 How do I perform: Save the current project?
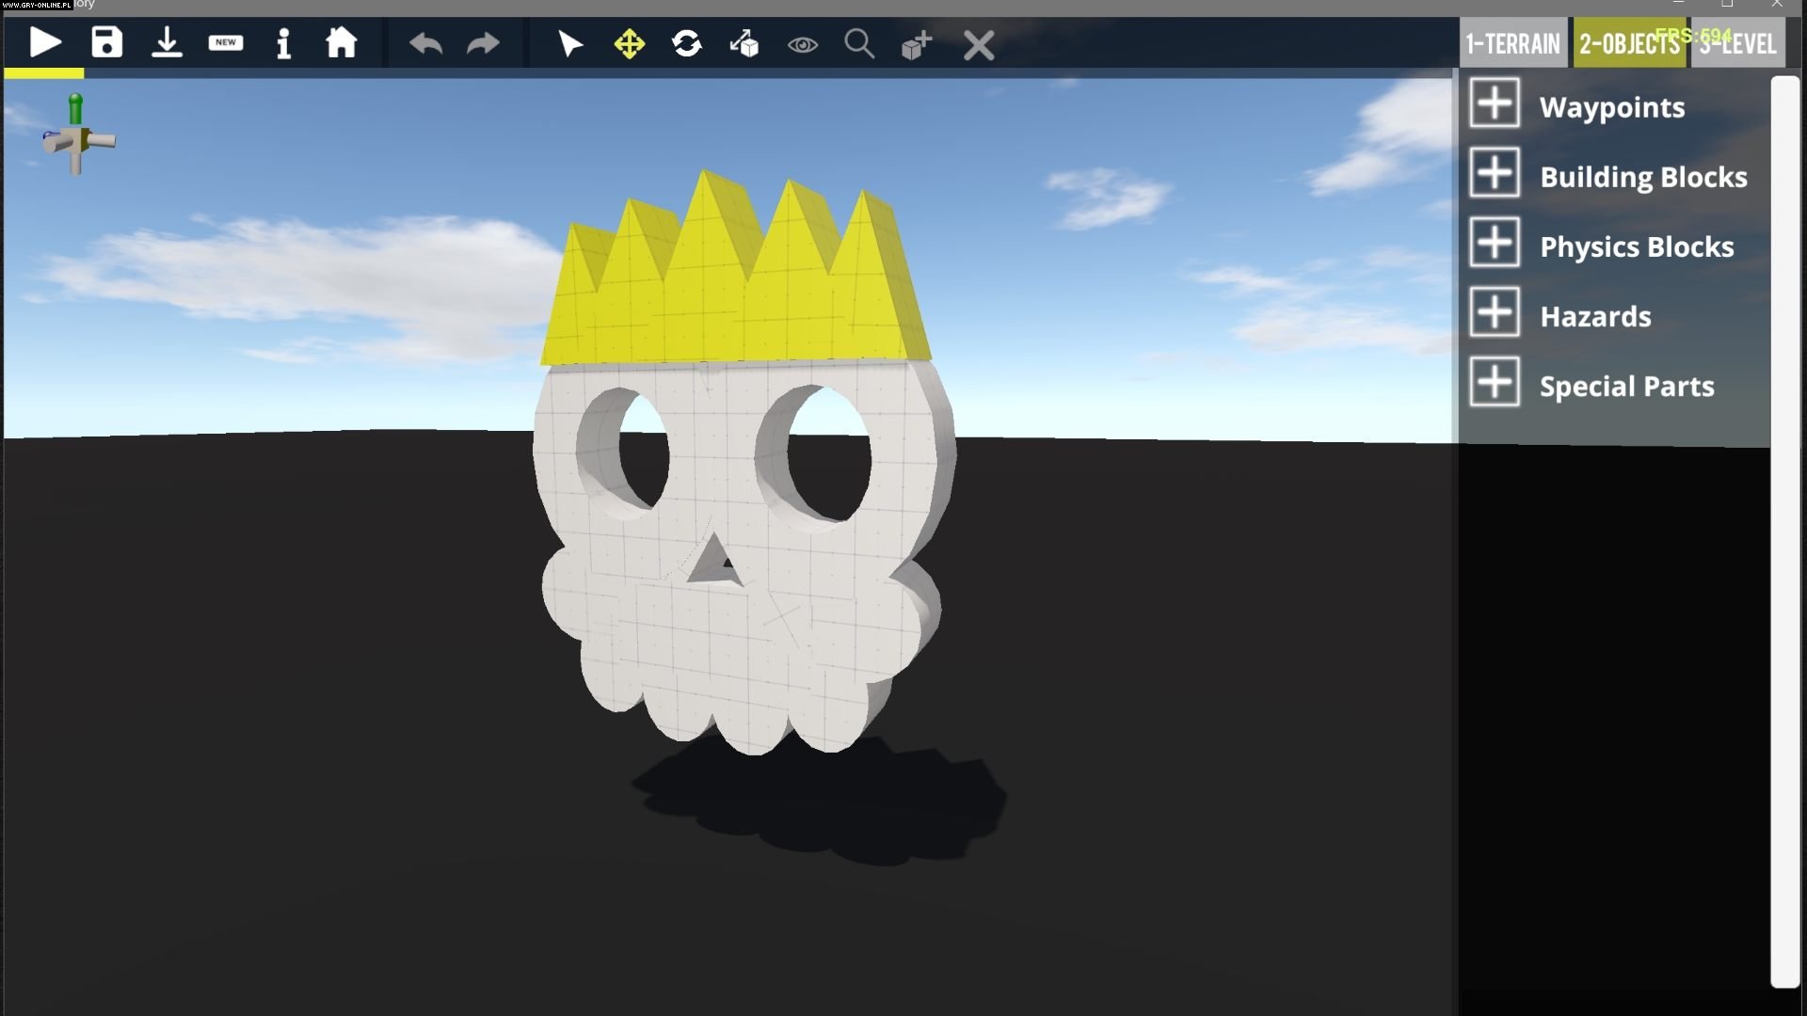106,43
